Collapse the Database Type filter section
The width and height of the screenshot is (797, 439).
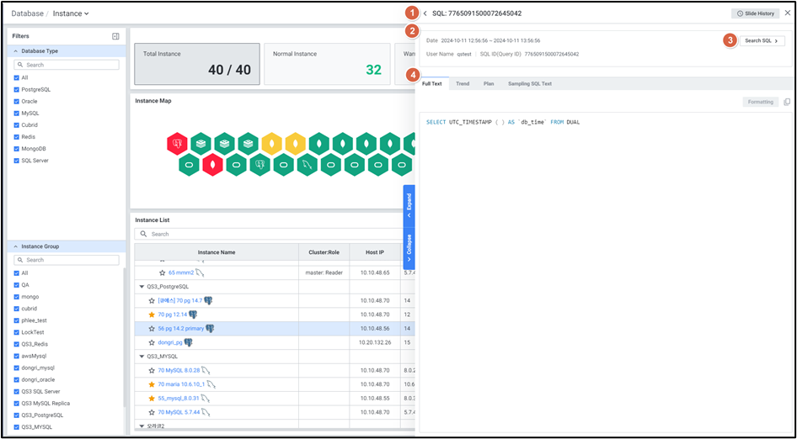click(15, 51)
